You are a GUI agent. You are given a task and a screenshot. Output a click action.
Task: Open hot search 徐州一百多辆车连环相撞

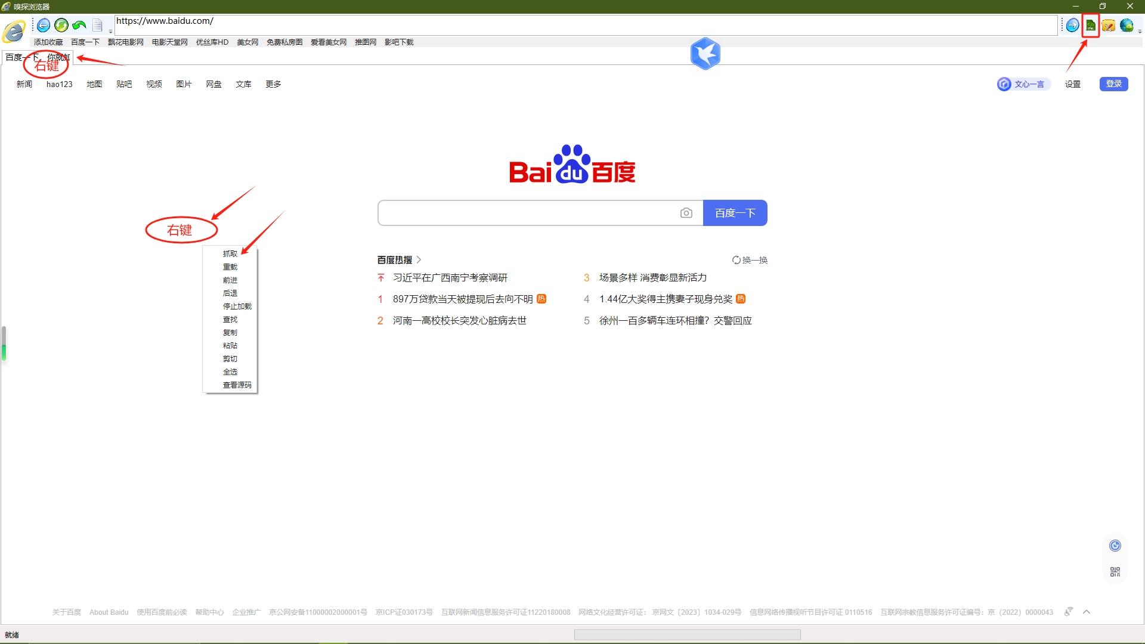coord(676,321)
